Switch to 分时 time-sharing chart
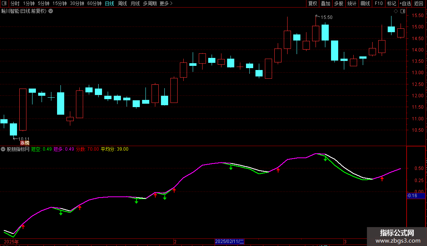Screen dimensions: 427x246 [x=15, y=3]
